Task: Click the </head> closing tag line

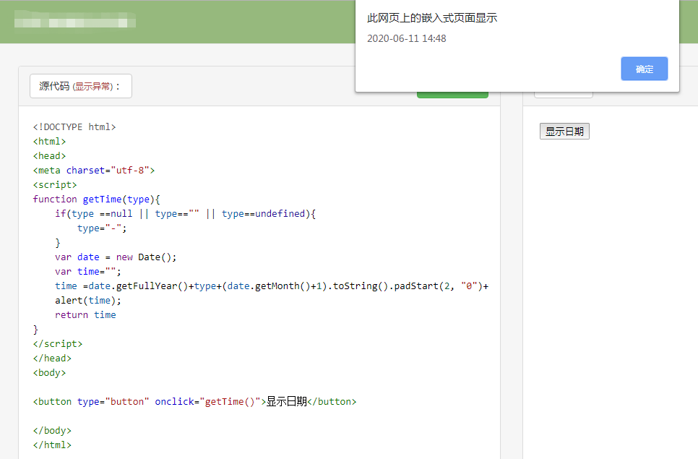Action: coord(52,358)
